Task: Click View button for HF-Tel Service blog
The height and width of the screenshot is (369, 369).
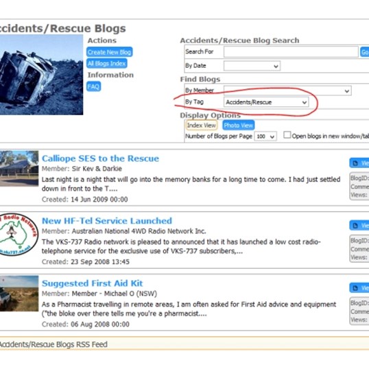Action: [359, 226]
